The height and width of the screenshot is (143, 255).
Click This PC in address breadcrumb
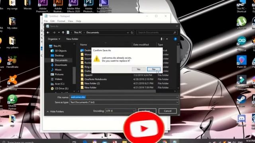coord(78,33)
